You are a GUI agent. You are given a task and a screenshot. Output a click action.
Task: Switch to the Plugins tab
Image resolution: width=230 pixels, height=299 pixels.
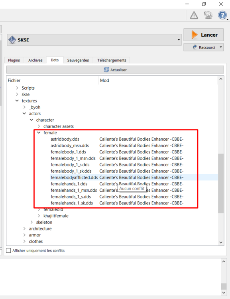(14, 60)
